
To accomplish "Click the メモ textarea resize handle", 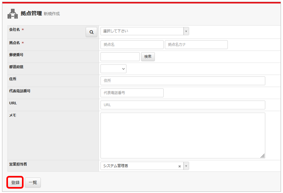I will pos(263,156).
